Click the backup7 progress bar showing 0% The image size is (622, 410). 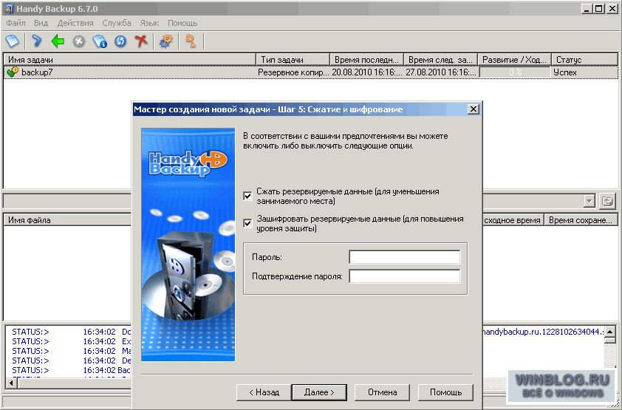click(x=515, y=72)
